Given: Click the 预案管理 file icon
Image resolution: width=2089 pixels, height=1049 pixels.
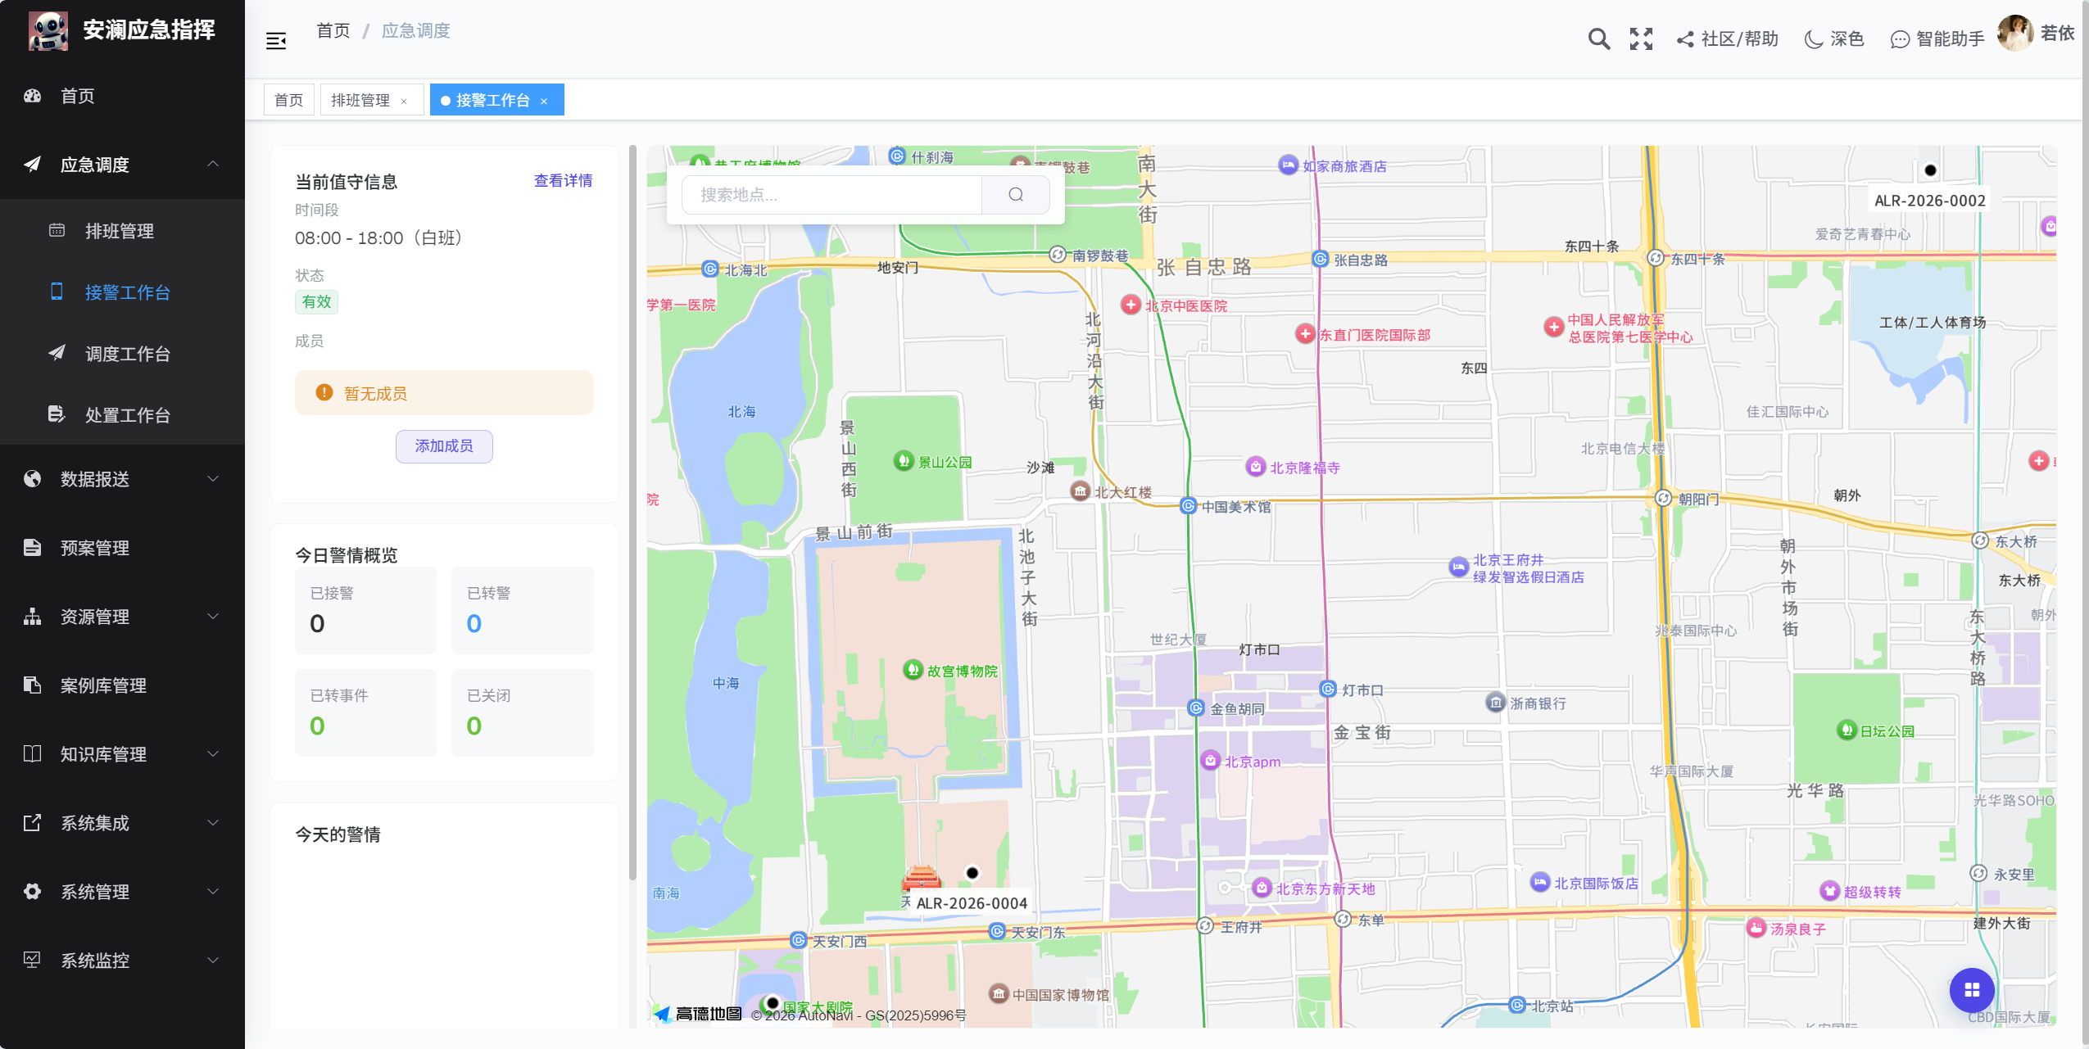Looking at the screenshot, I should coord(33,548).
